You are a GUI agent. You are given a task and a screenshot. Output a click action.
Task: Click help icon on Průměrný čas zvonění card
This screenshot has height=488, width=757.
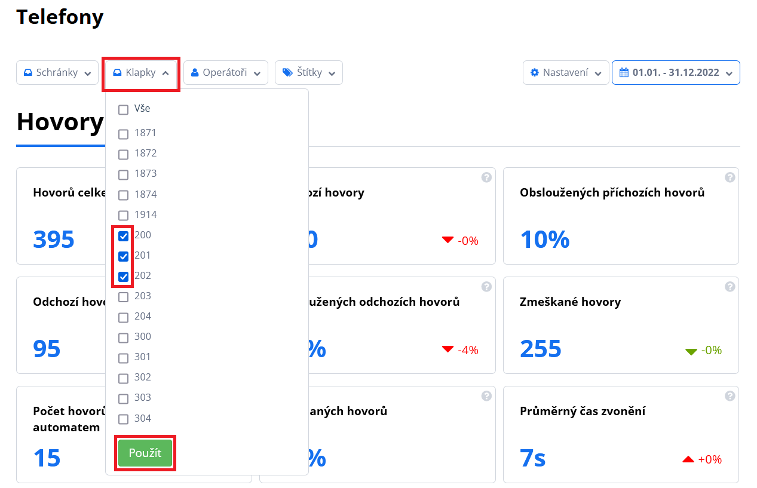pos(730,396)
